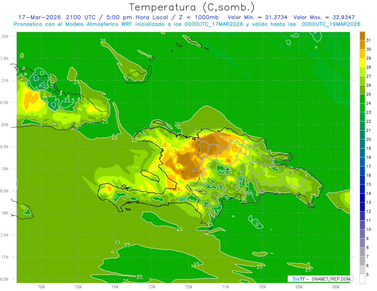Click the light gray legend band between 5 and 6

click(362, 270)
